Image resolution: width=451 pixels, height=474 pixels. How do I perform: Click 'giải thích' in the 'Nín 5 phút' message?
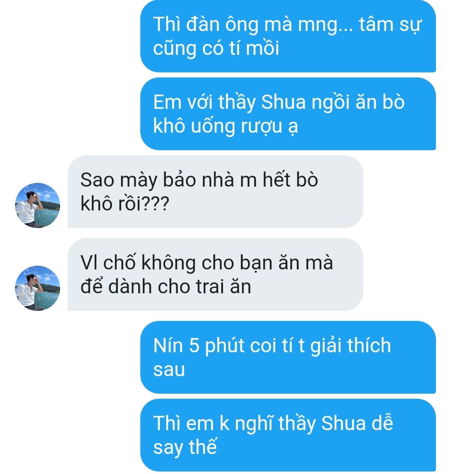[x=350, y=346]
